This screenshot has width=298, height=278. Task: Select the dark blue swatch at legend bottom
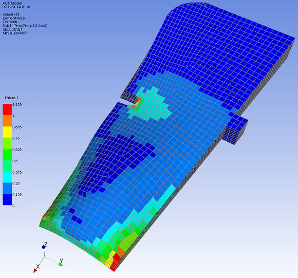coord(7,199)
